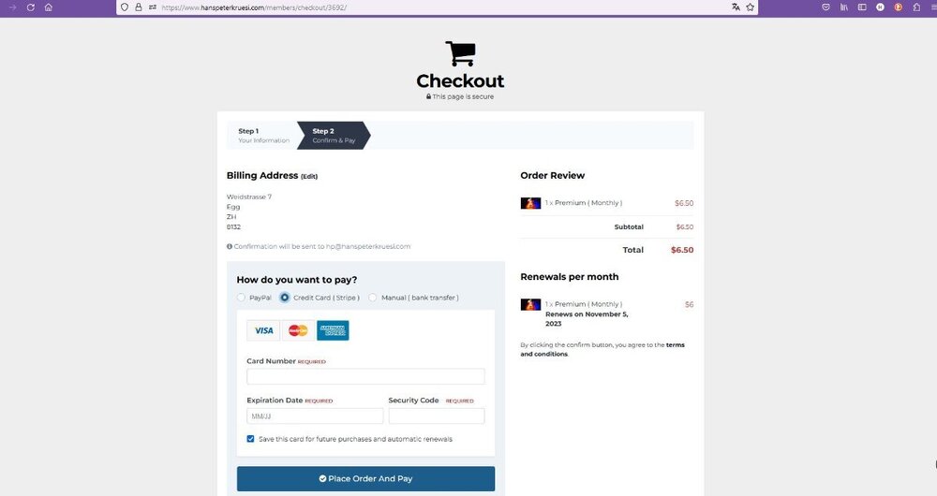Click the shopping cart icon above Checkout
937x496 pixels.
460,53
